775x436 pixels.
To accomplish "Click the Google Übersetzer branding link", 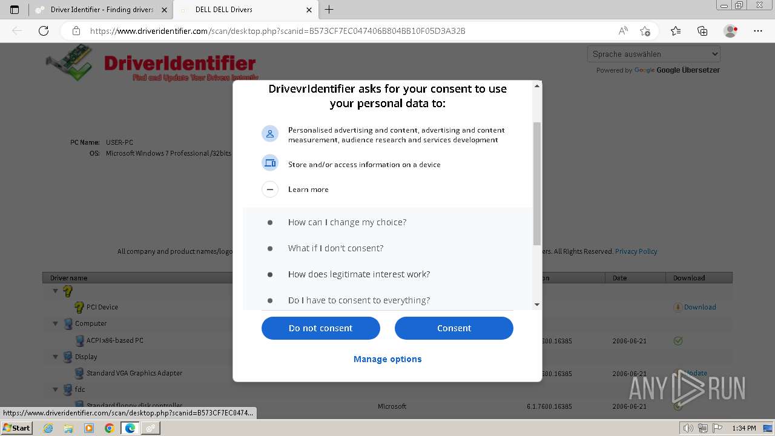I will [677, 70].
